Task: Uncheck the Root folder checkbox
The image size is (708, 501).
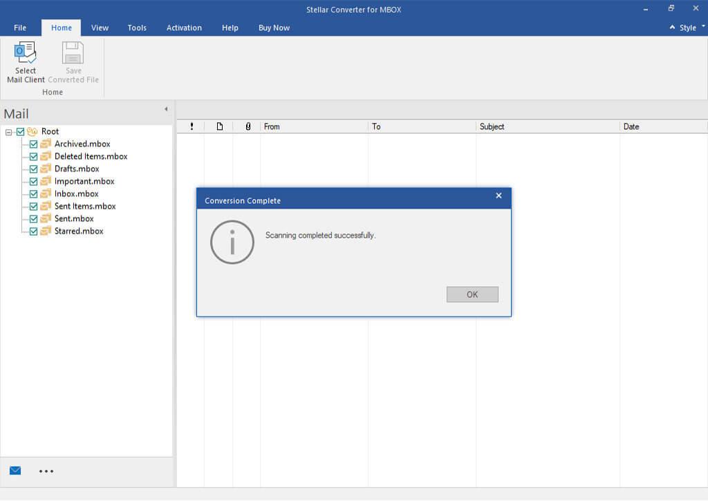Action: click(x=20, y=132)
